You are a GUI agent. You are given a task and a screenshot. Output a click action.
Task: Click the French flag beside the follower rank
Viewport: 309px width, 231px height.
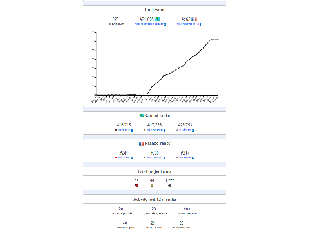(x=194, y=19)
